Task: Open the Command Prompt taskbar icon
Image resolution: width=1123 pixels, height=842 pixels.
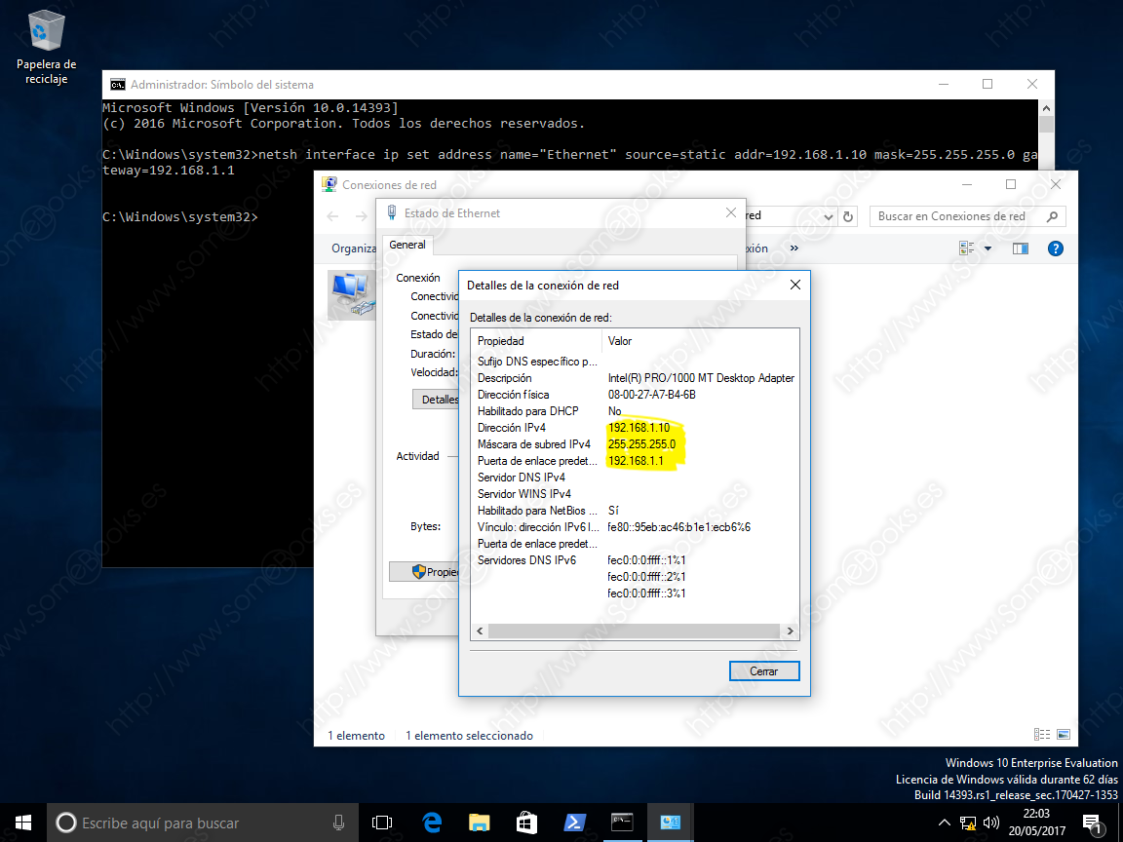Action: 622,823
